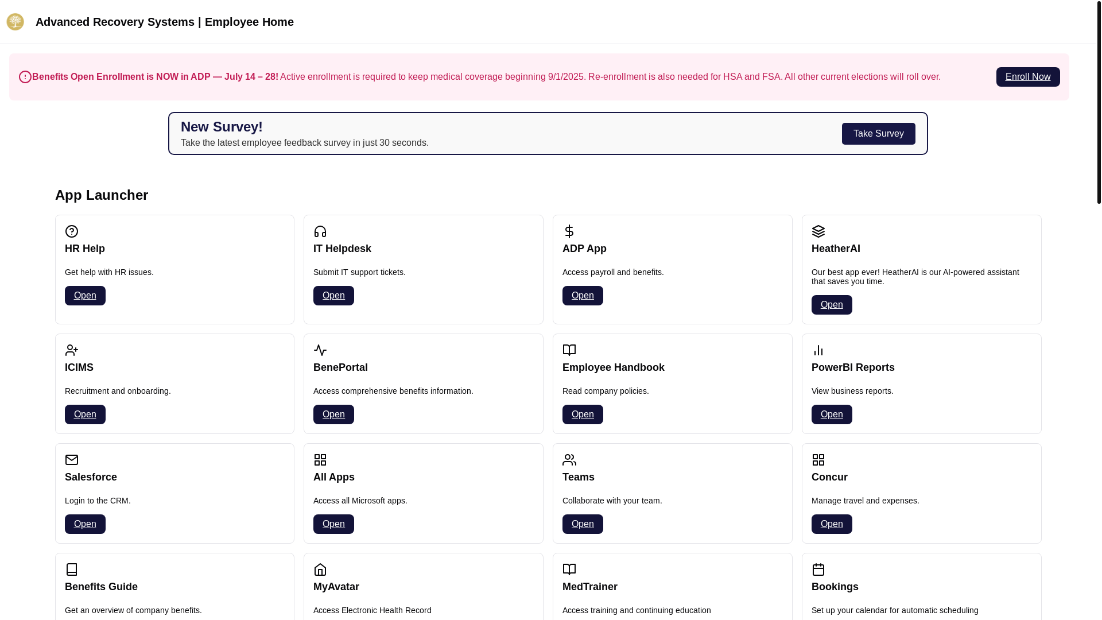This screenshot has height=620, width=1102.
Task: Click 'Access Electronic Health Record' description
Action: (372, 610)
